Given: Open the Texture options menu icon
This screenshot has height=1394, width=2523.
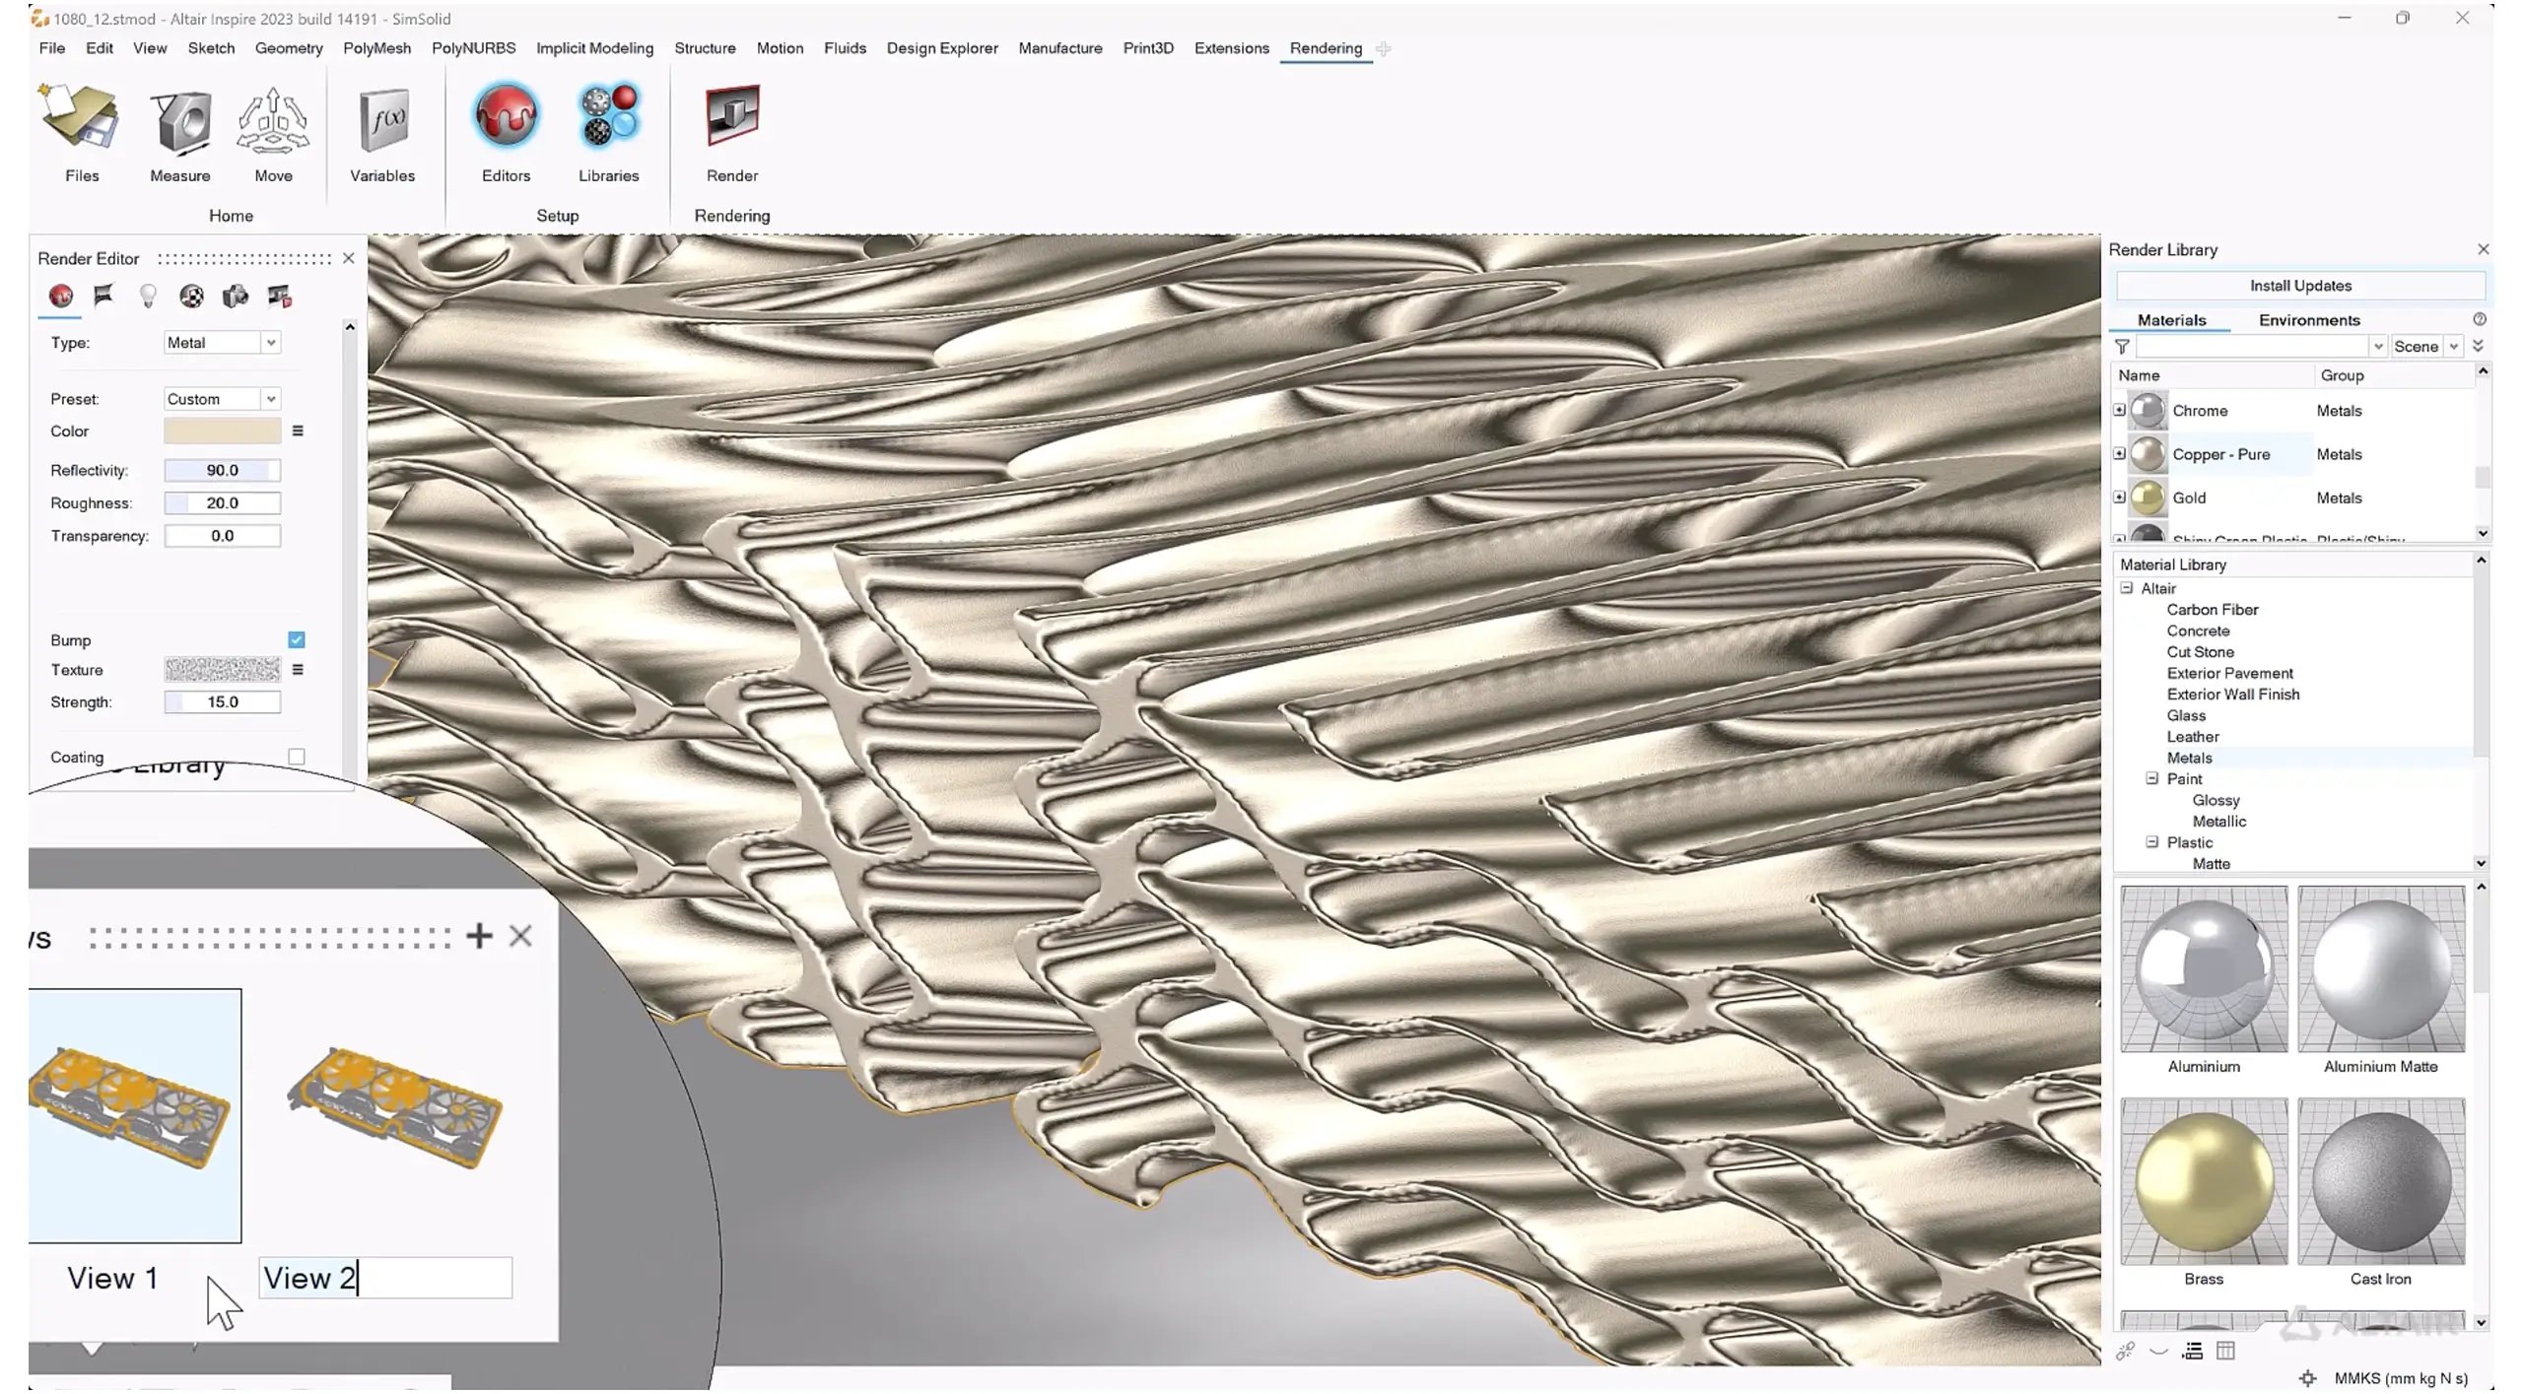Looking at the screenshot, I should 298,670.
